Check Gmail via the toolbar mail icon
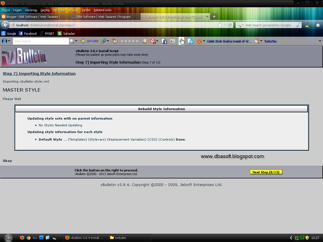Image resolution: width=323 pixels, height=242 pixels. click(x=153, y=41)
